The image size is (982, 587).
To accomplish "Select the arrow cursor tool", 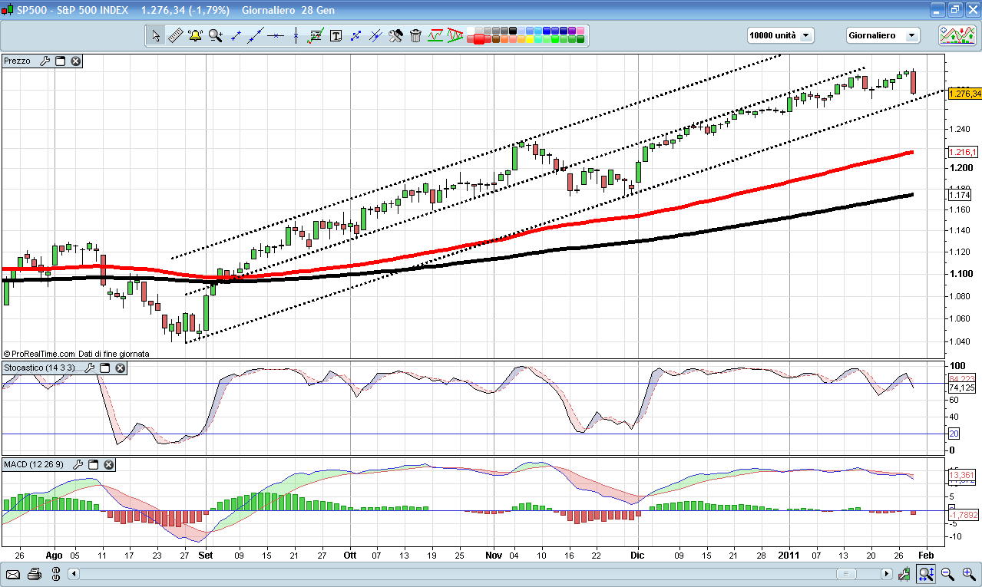I will click(156, 35).
